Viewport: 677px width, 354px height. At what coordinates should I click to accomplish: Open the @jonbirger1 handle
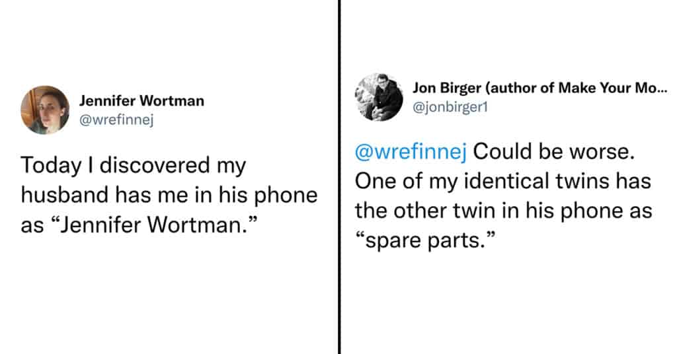coord(450,107)
